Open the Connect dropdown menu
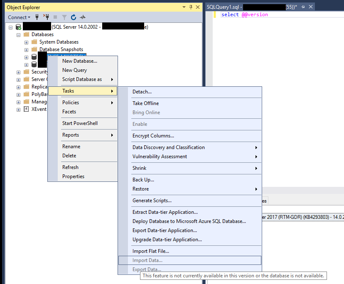Screen dimensions: 344x284 (x=18, y=17)
